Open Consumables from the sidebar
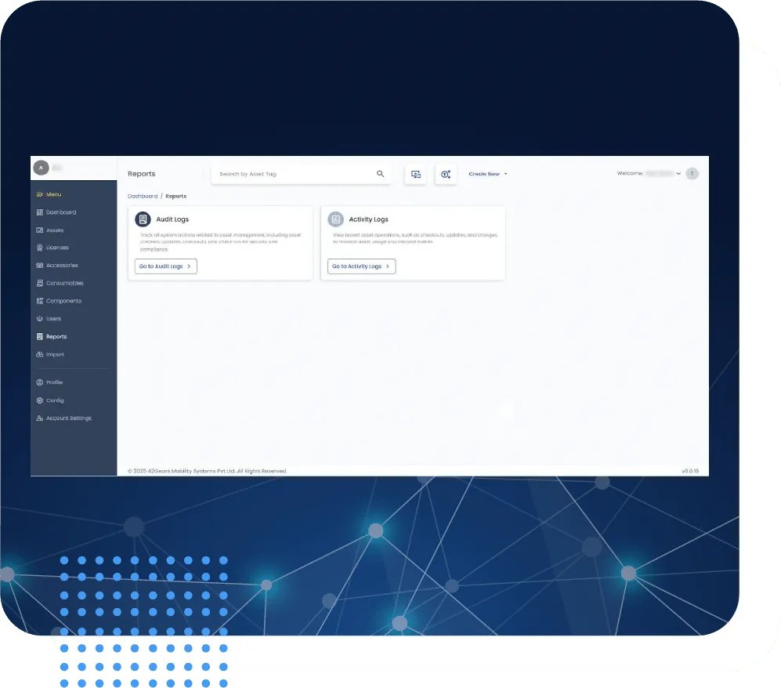This screenshot has width=781, height=688. (60, 283)
